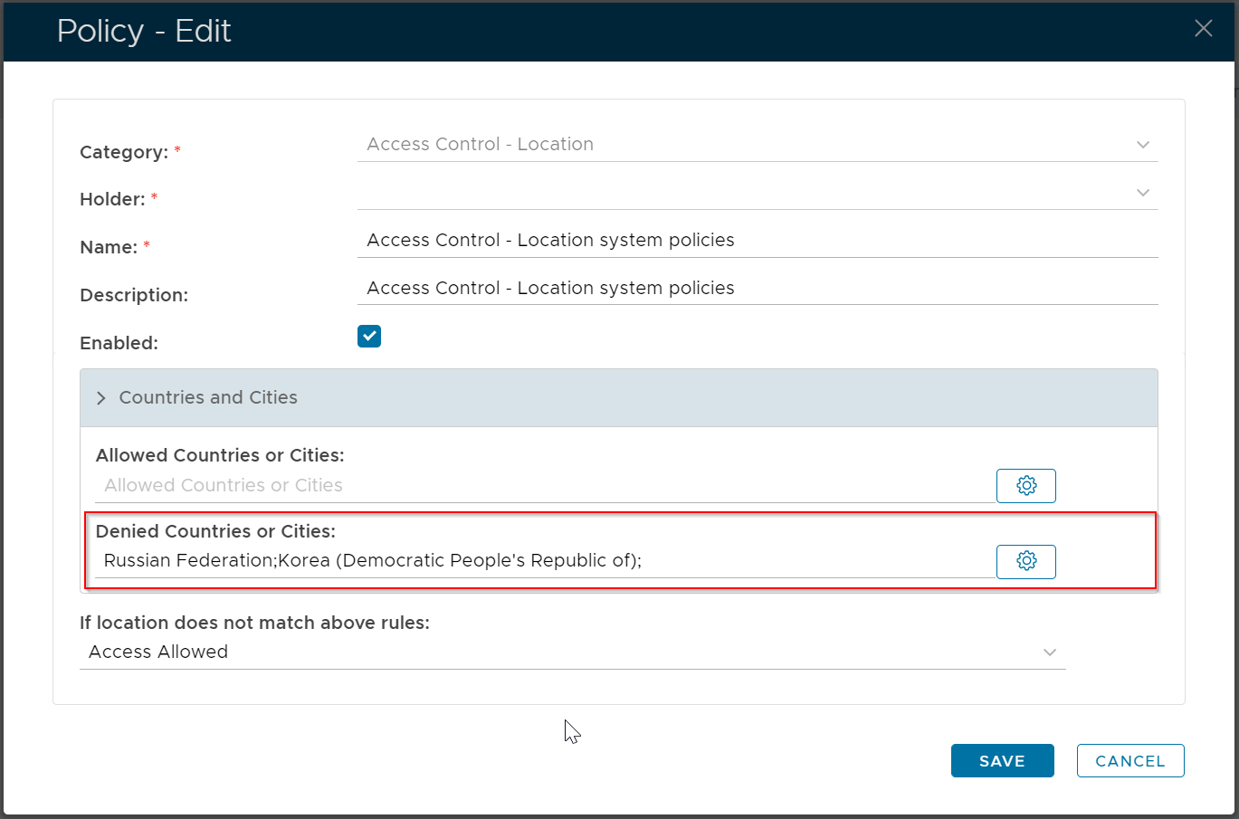This screenshot has width=1239, height=819.
Task: Click into the Name text field
Action: pyautogui.click(x=757, y=241)
